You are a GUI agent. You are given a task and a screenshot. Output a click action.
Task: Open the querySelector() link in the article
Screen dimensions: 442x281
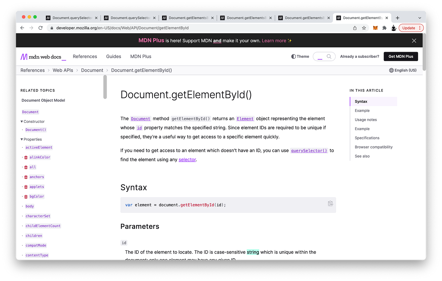tap(309, 150)
